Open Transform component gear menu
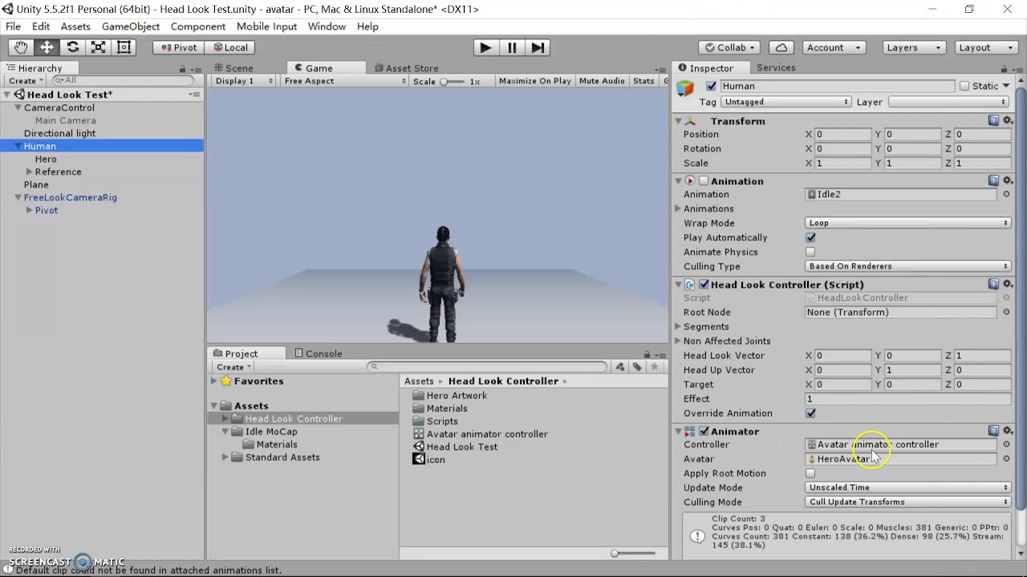1027x577 pixels. (x=1008, y=120)
